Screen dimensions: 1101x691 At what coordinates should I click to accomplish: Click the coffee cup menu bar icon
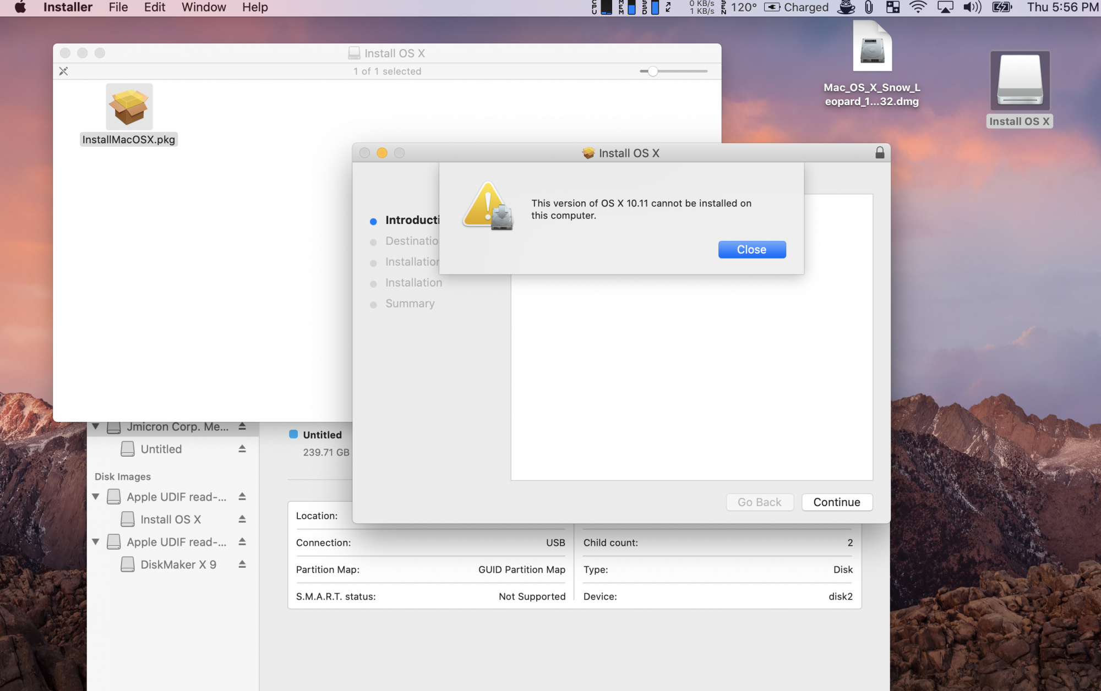846,7
